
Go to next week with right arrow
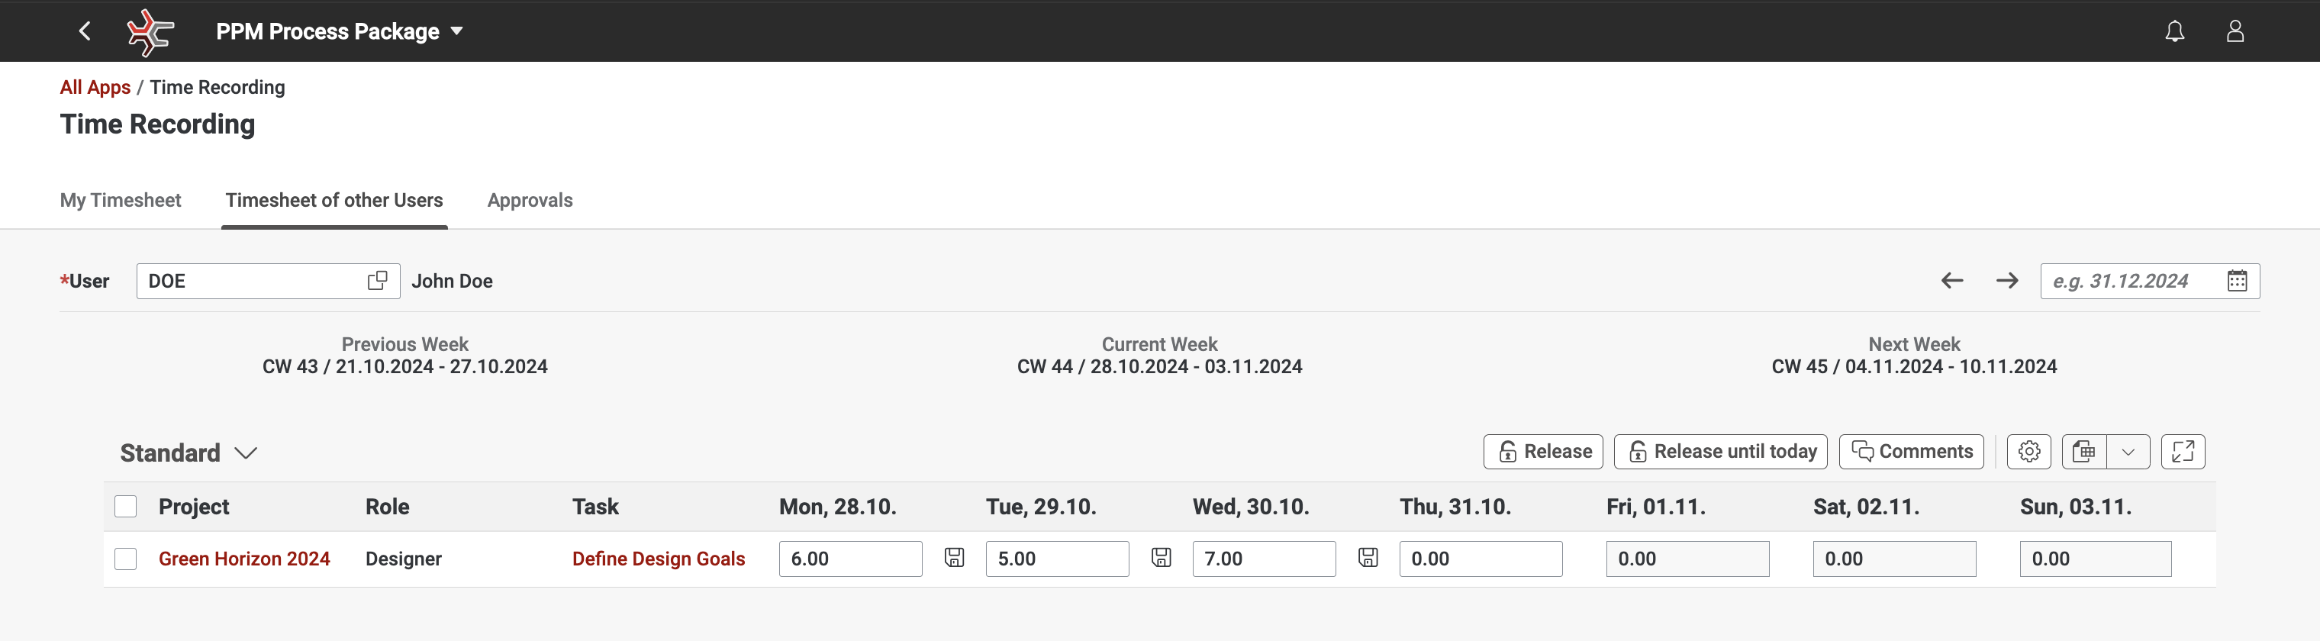[x=2006, y=281]
